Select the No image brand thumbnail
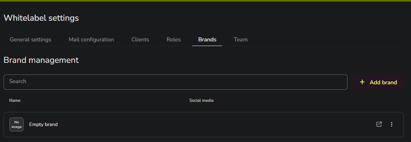 click(16, 124)
